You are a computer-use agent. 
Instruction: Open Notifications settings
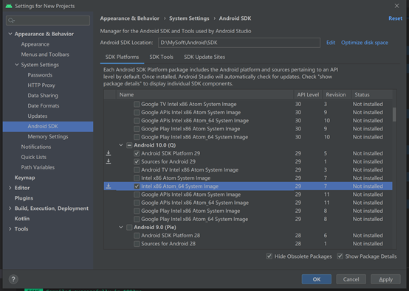click(x=36, y=147)
